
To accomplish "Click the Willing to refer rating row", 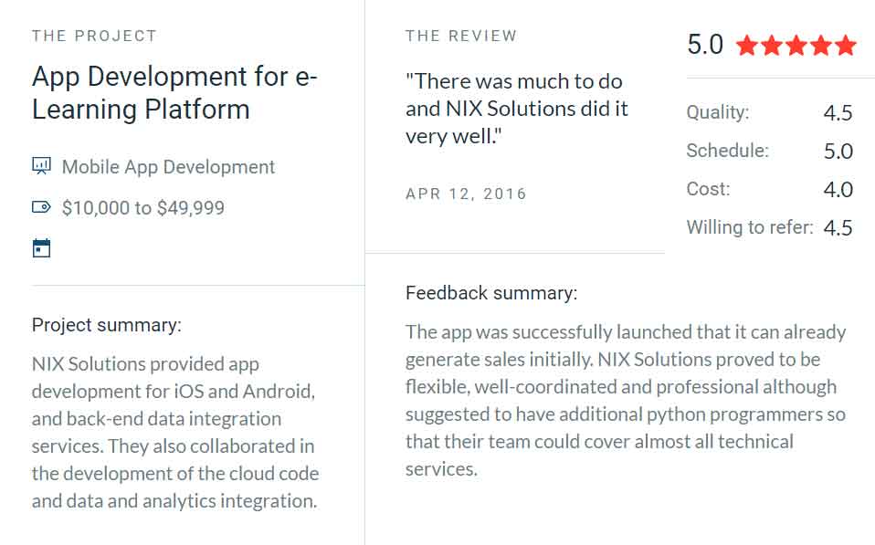I will 770,227.
